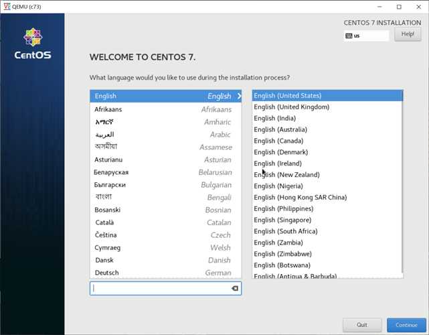This screenshot has height=335, width=429.
Task: Select the Bulgarian language row
Action: (x=165, y=185)
